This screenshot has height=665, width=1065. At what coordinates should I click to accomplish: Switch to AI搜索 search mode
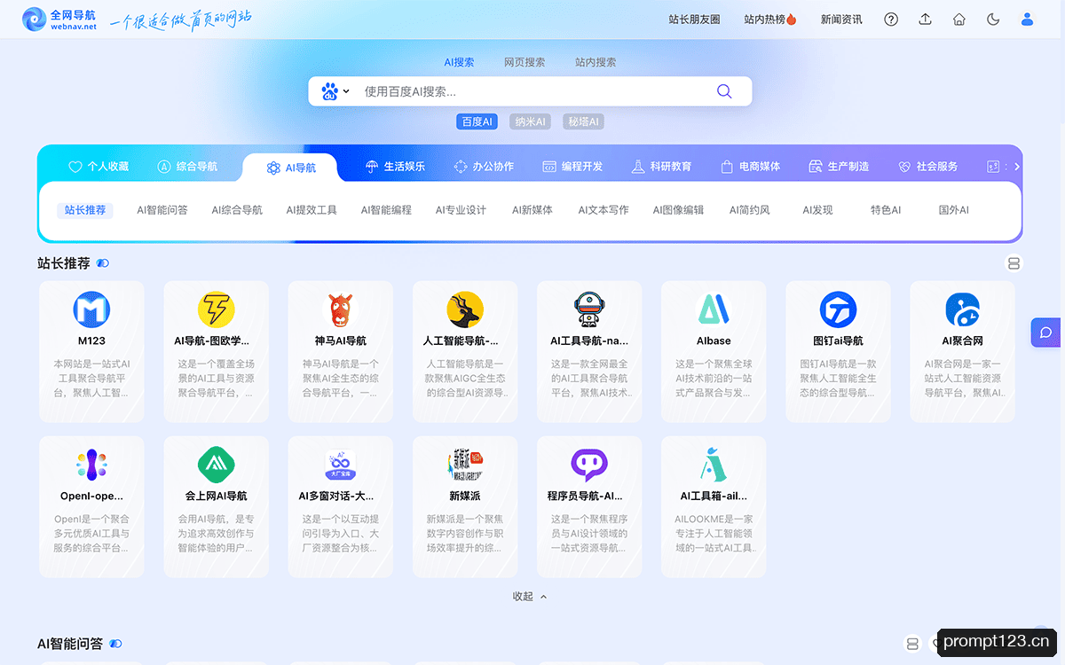[x=459, y=62]
